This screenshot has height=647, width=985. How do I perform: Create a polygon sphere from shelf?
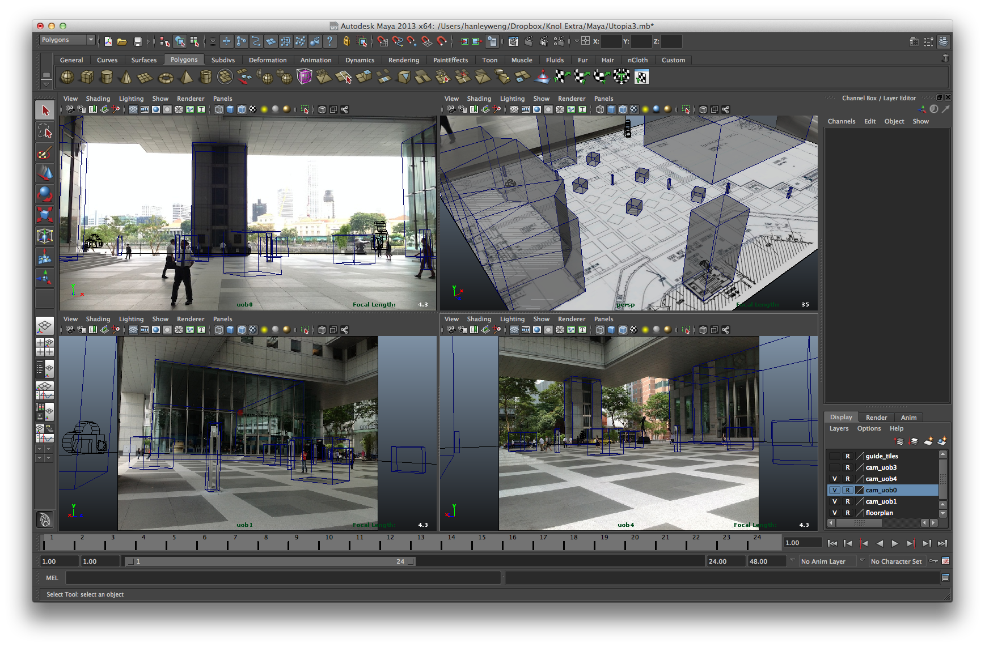[x=67, y=76]
